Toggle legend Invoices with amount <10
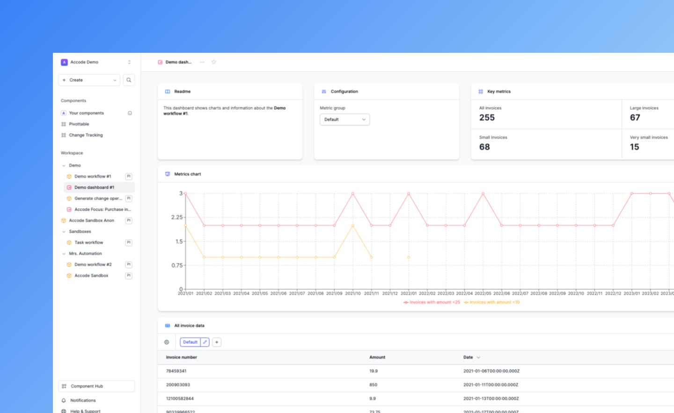This screenshot has width=674, height=413. tap(491, 302)
